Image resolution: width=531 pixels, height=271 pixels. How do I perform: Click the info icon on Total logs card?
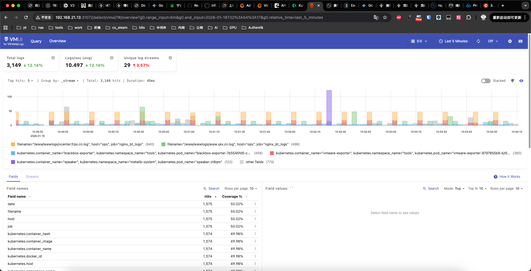(x=53, y=58)
